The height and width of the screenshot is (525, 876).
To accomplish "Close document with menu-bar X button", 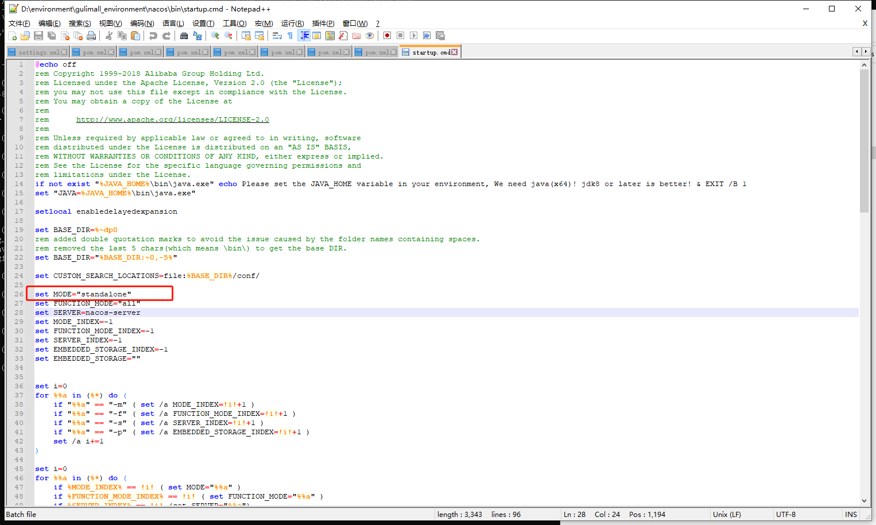I will coord(865,24).
